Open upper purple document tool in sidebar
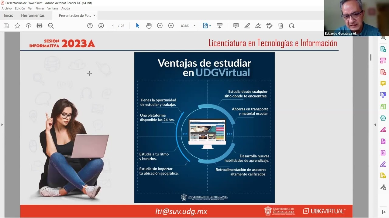Screen dimensions: 389x218 (x=383, y=141)
